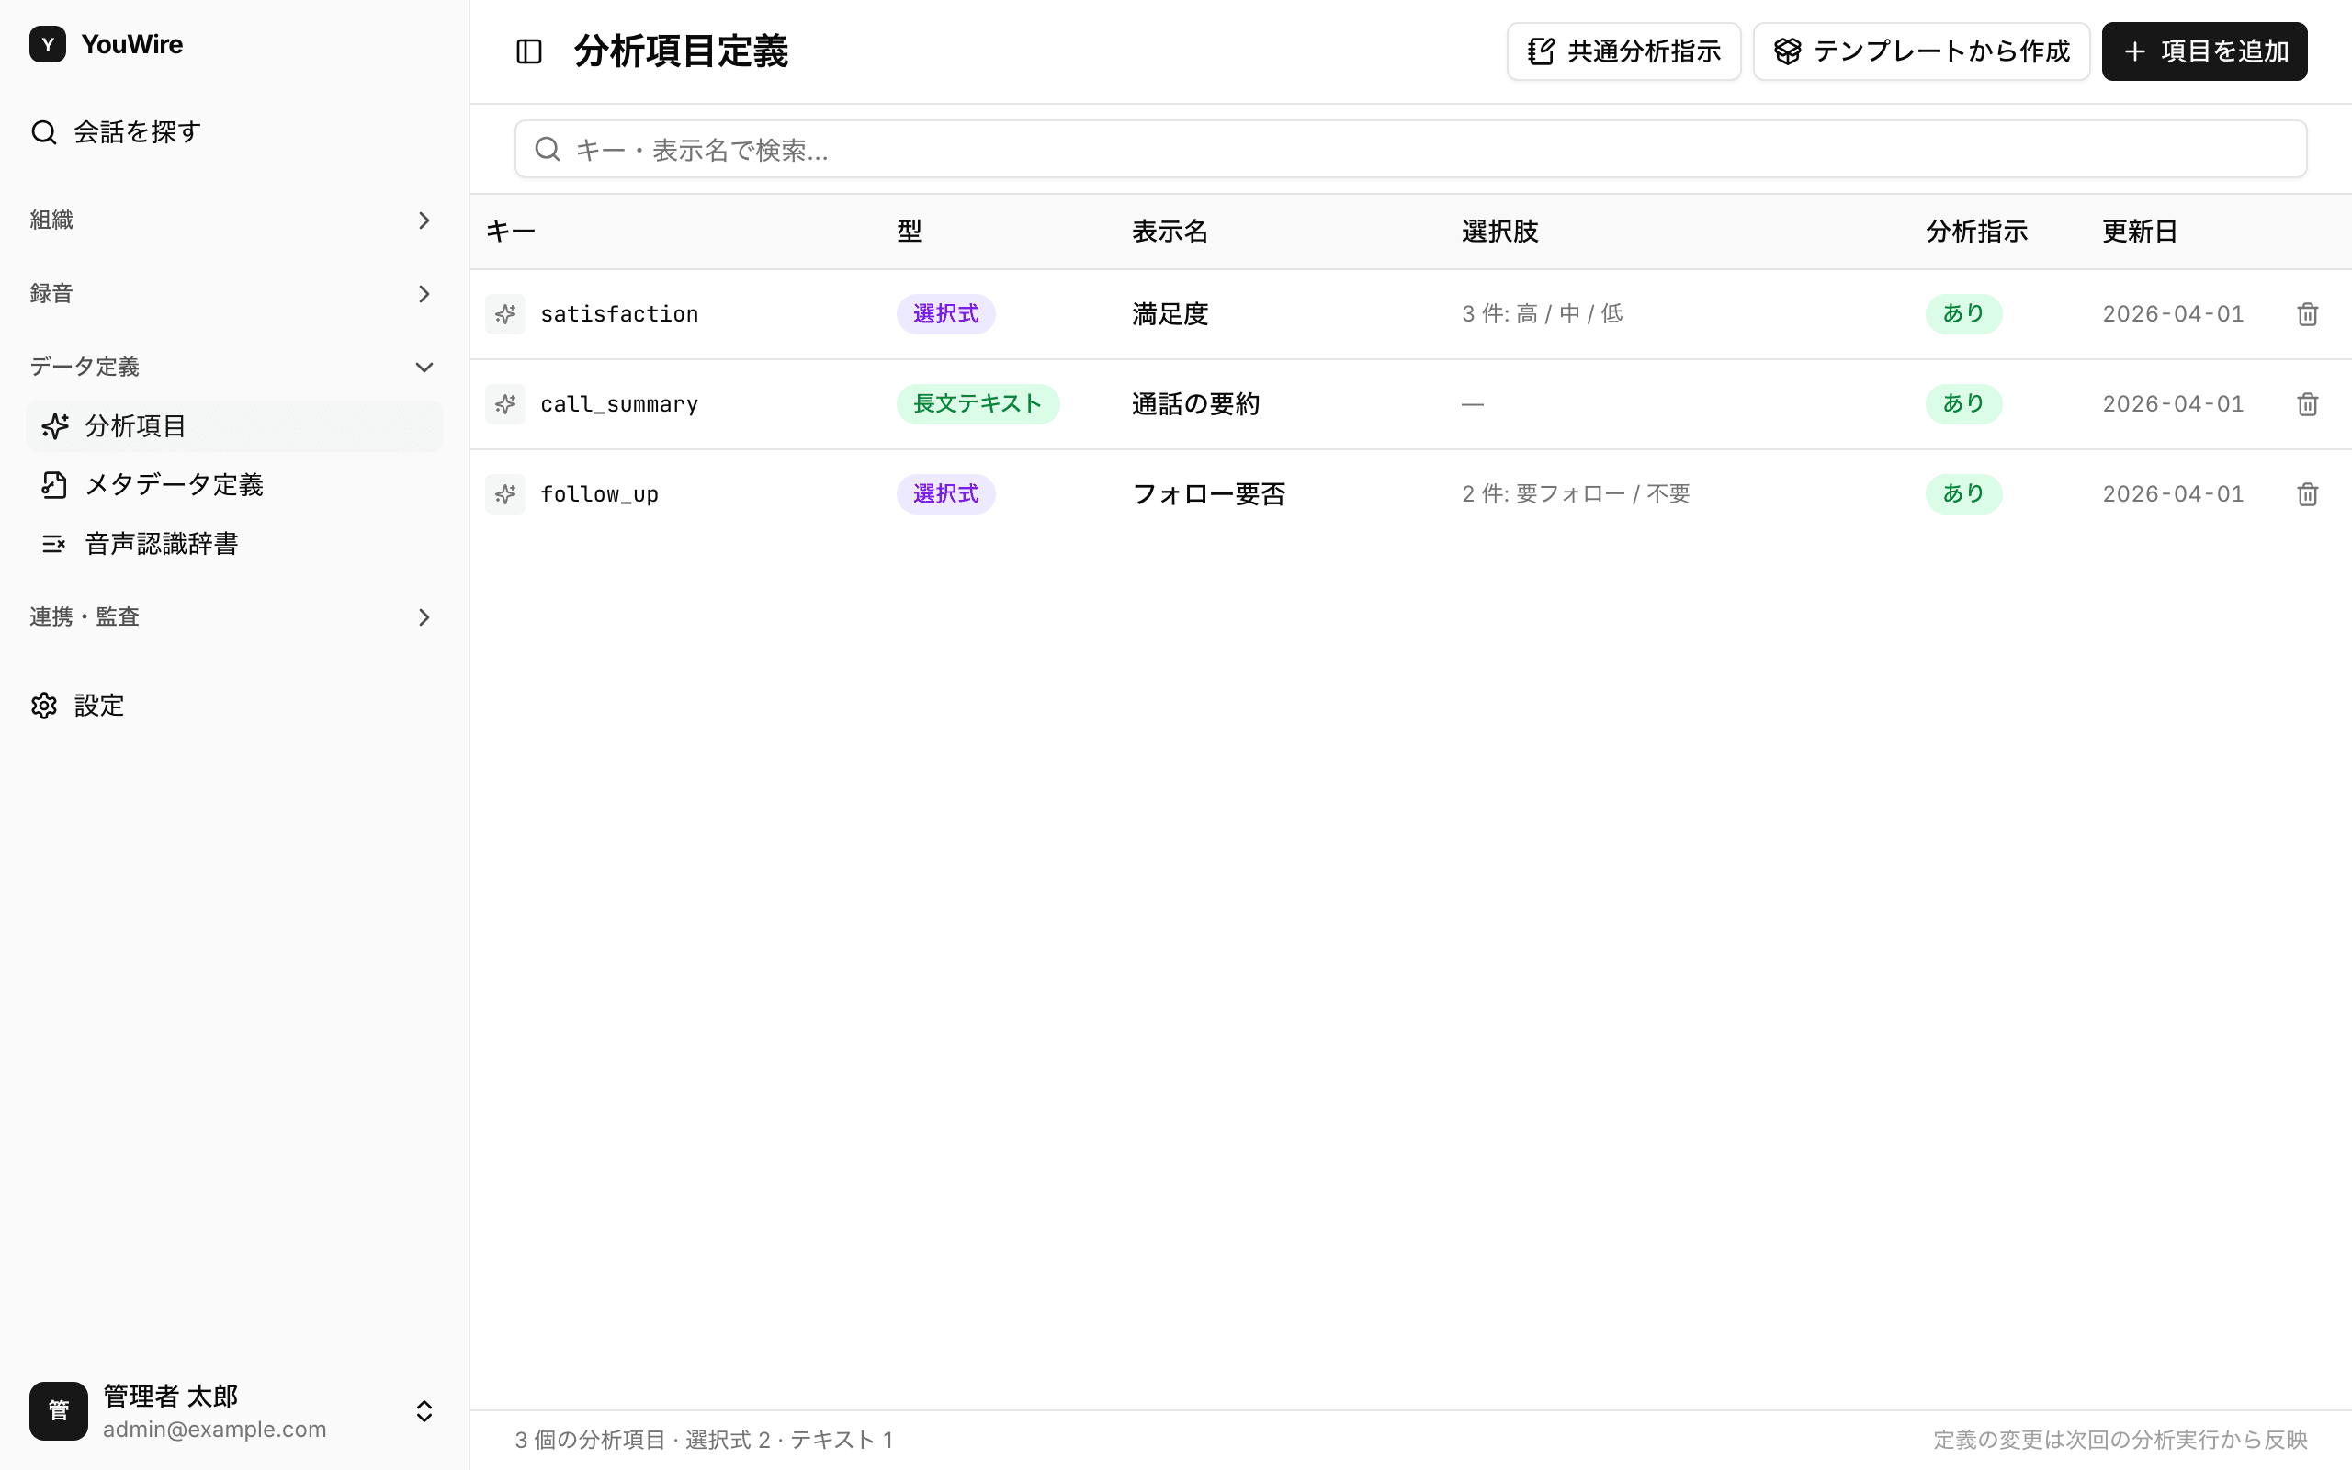Click the 長文テキスト type badge
The image size is (2352, 1470).
(x=978, y=404)
